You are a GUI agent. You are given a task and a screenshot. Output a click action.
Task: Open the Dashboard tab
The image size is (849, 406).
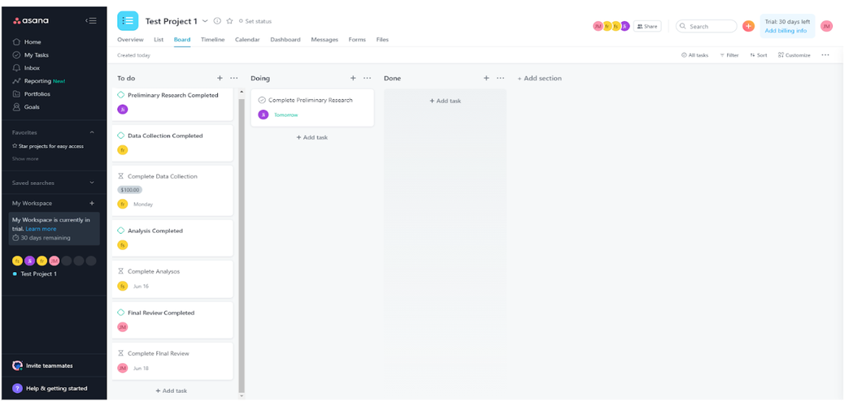(x=285, y=40)
